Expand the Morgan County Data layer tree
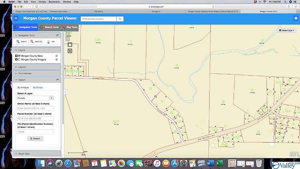The image size is (300, 169). (x=16, y=56)
